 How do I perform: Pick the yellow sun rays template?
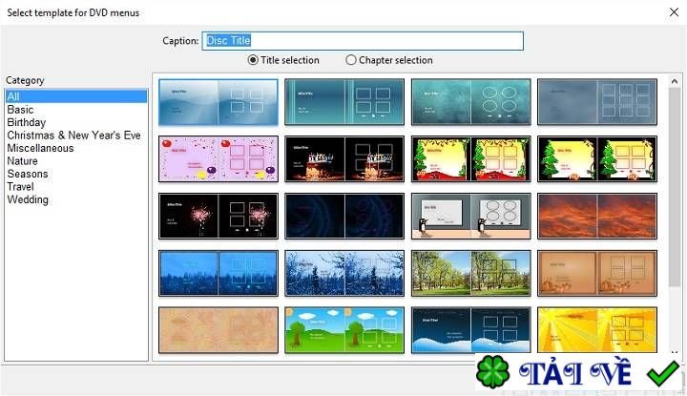tap(597, 330)
